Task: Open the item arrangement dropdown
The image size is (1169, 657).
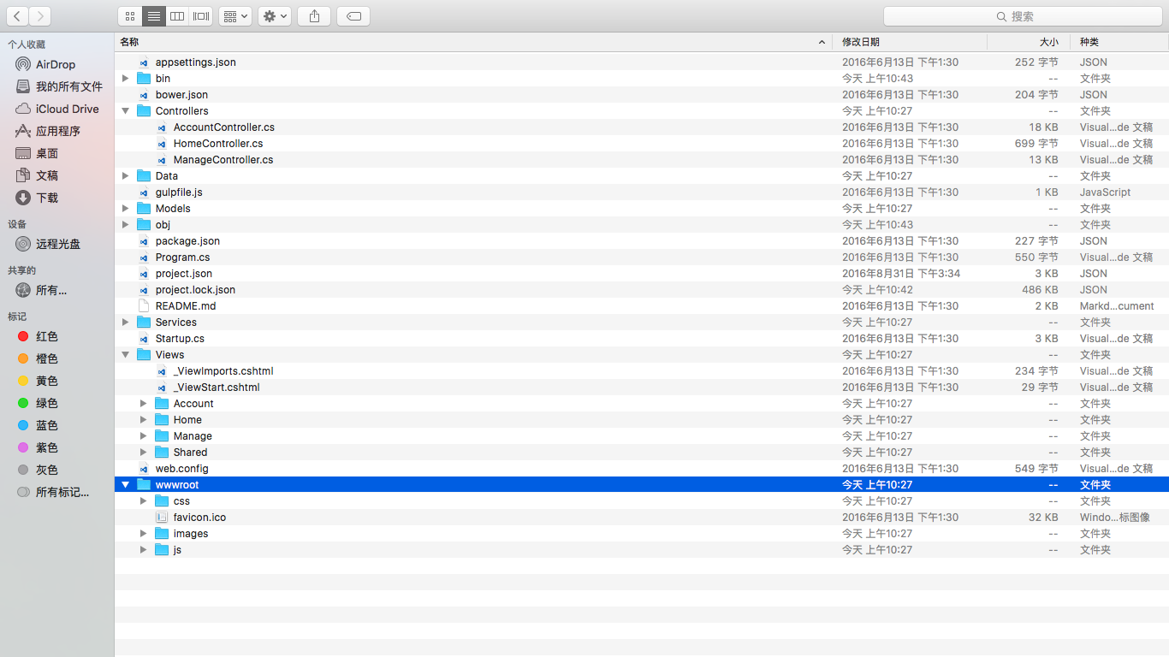Action: click(x=235, y=16)
